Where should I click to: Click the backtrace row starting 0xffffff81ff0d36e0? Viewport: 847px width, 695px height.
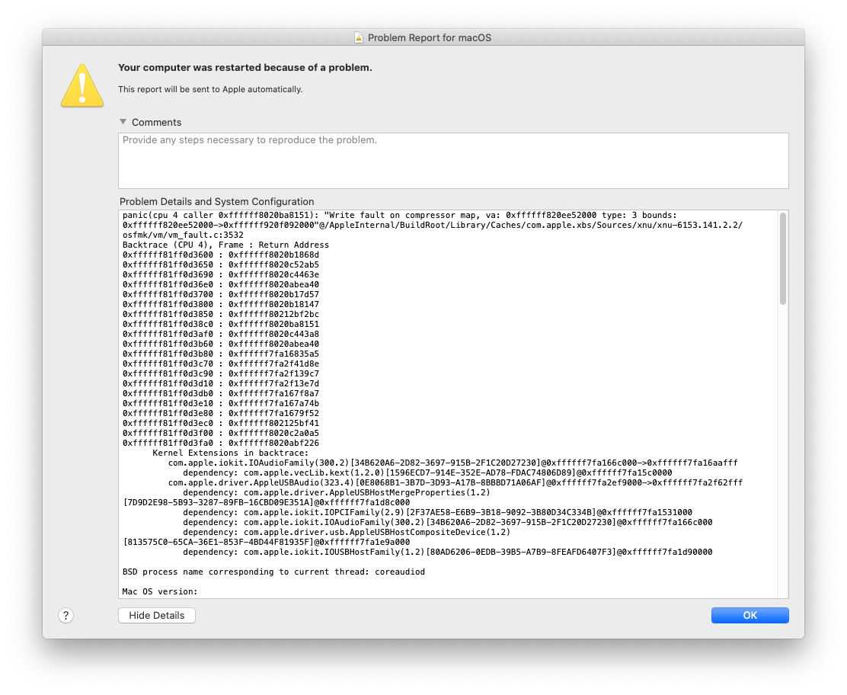pos(221,284)
